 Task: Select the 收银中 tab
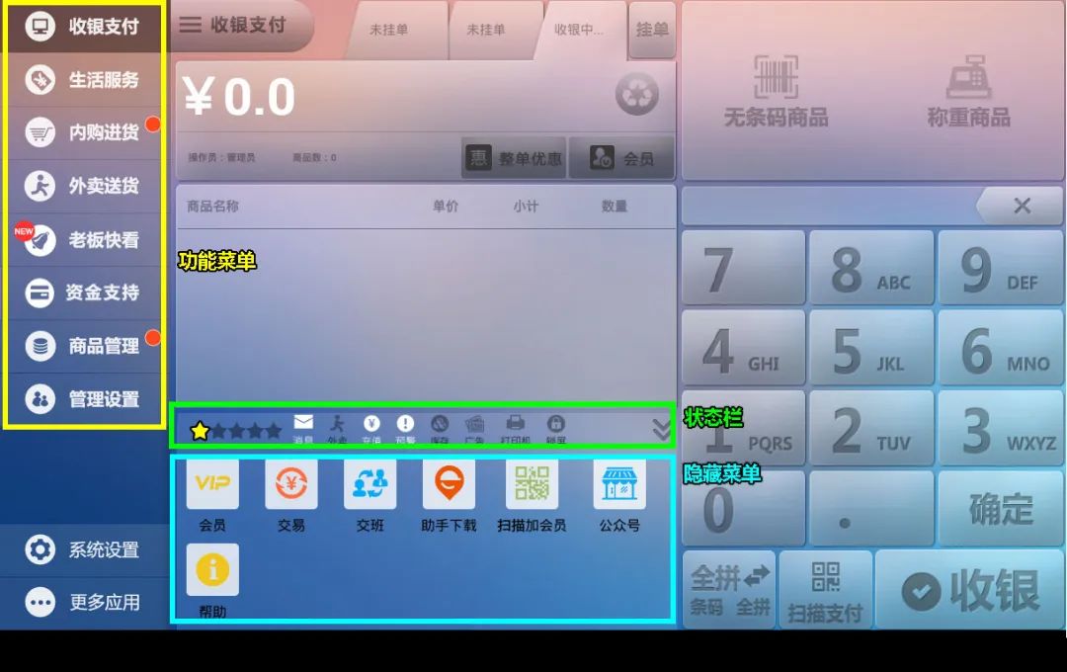pyautogui.click(x=581, y=30)
